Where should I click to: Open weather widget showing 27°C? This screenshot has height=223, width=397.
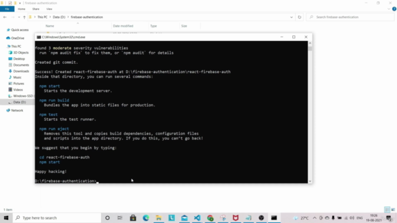[x=301, y=217]
